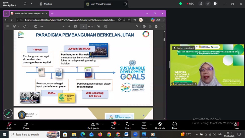
Task: Open the annotate pen icon in Zoom header
Action: tap(201, 4)
